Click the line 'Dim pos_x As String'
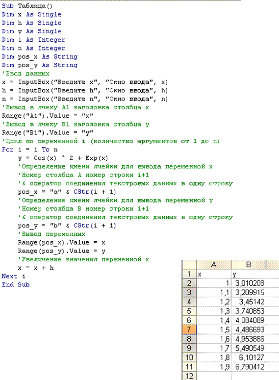 (40, 57)
